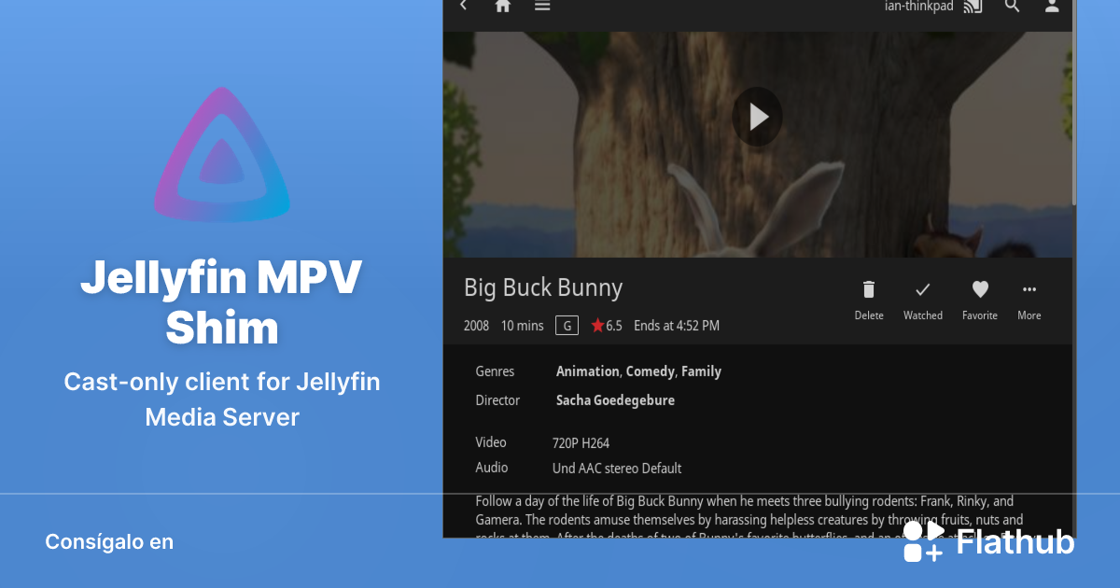Toggle the Favorite heart

tap(980, 290)
